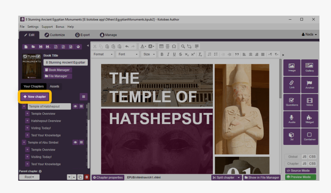Insert a special character (Omega)
The image size is (331, 193).
(x=174, y=46)
